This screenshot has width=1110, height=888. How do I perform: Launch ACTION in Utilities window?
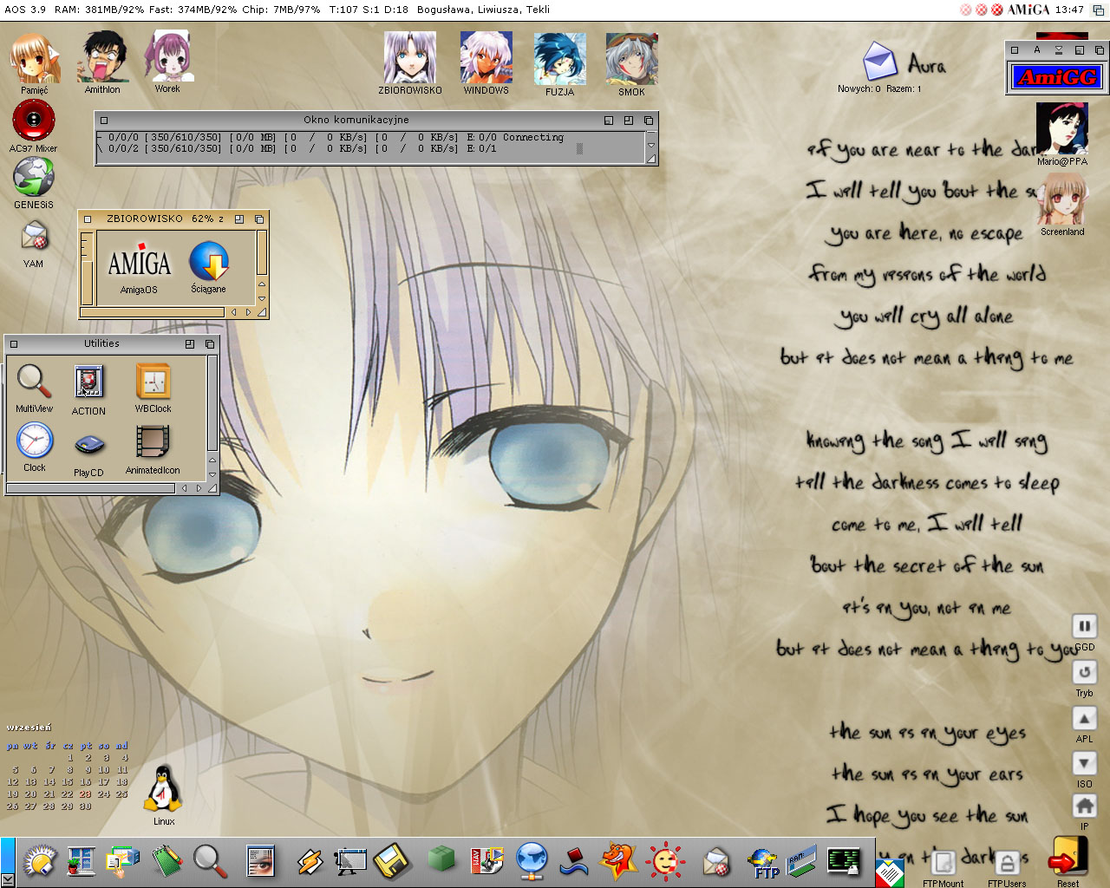click(x=88, y=382)
